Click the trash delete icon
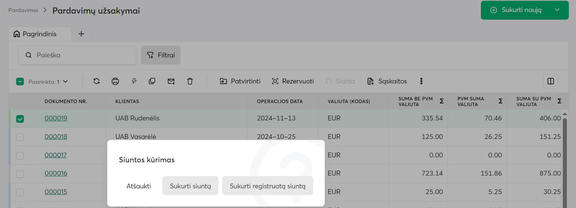The width and height of the screenshot is (576, 208). point(190,81)
